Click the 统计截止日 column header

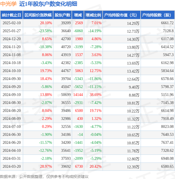12,15
